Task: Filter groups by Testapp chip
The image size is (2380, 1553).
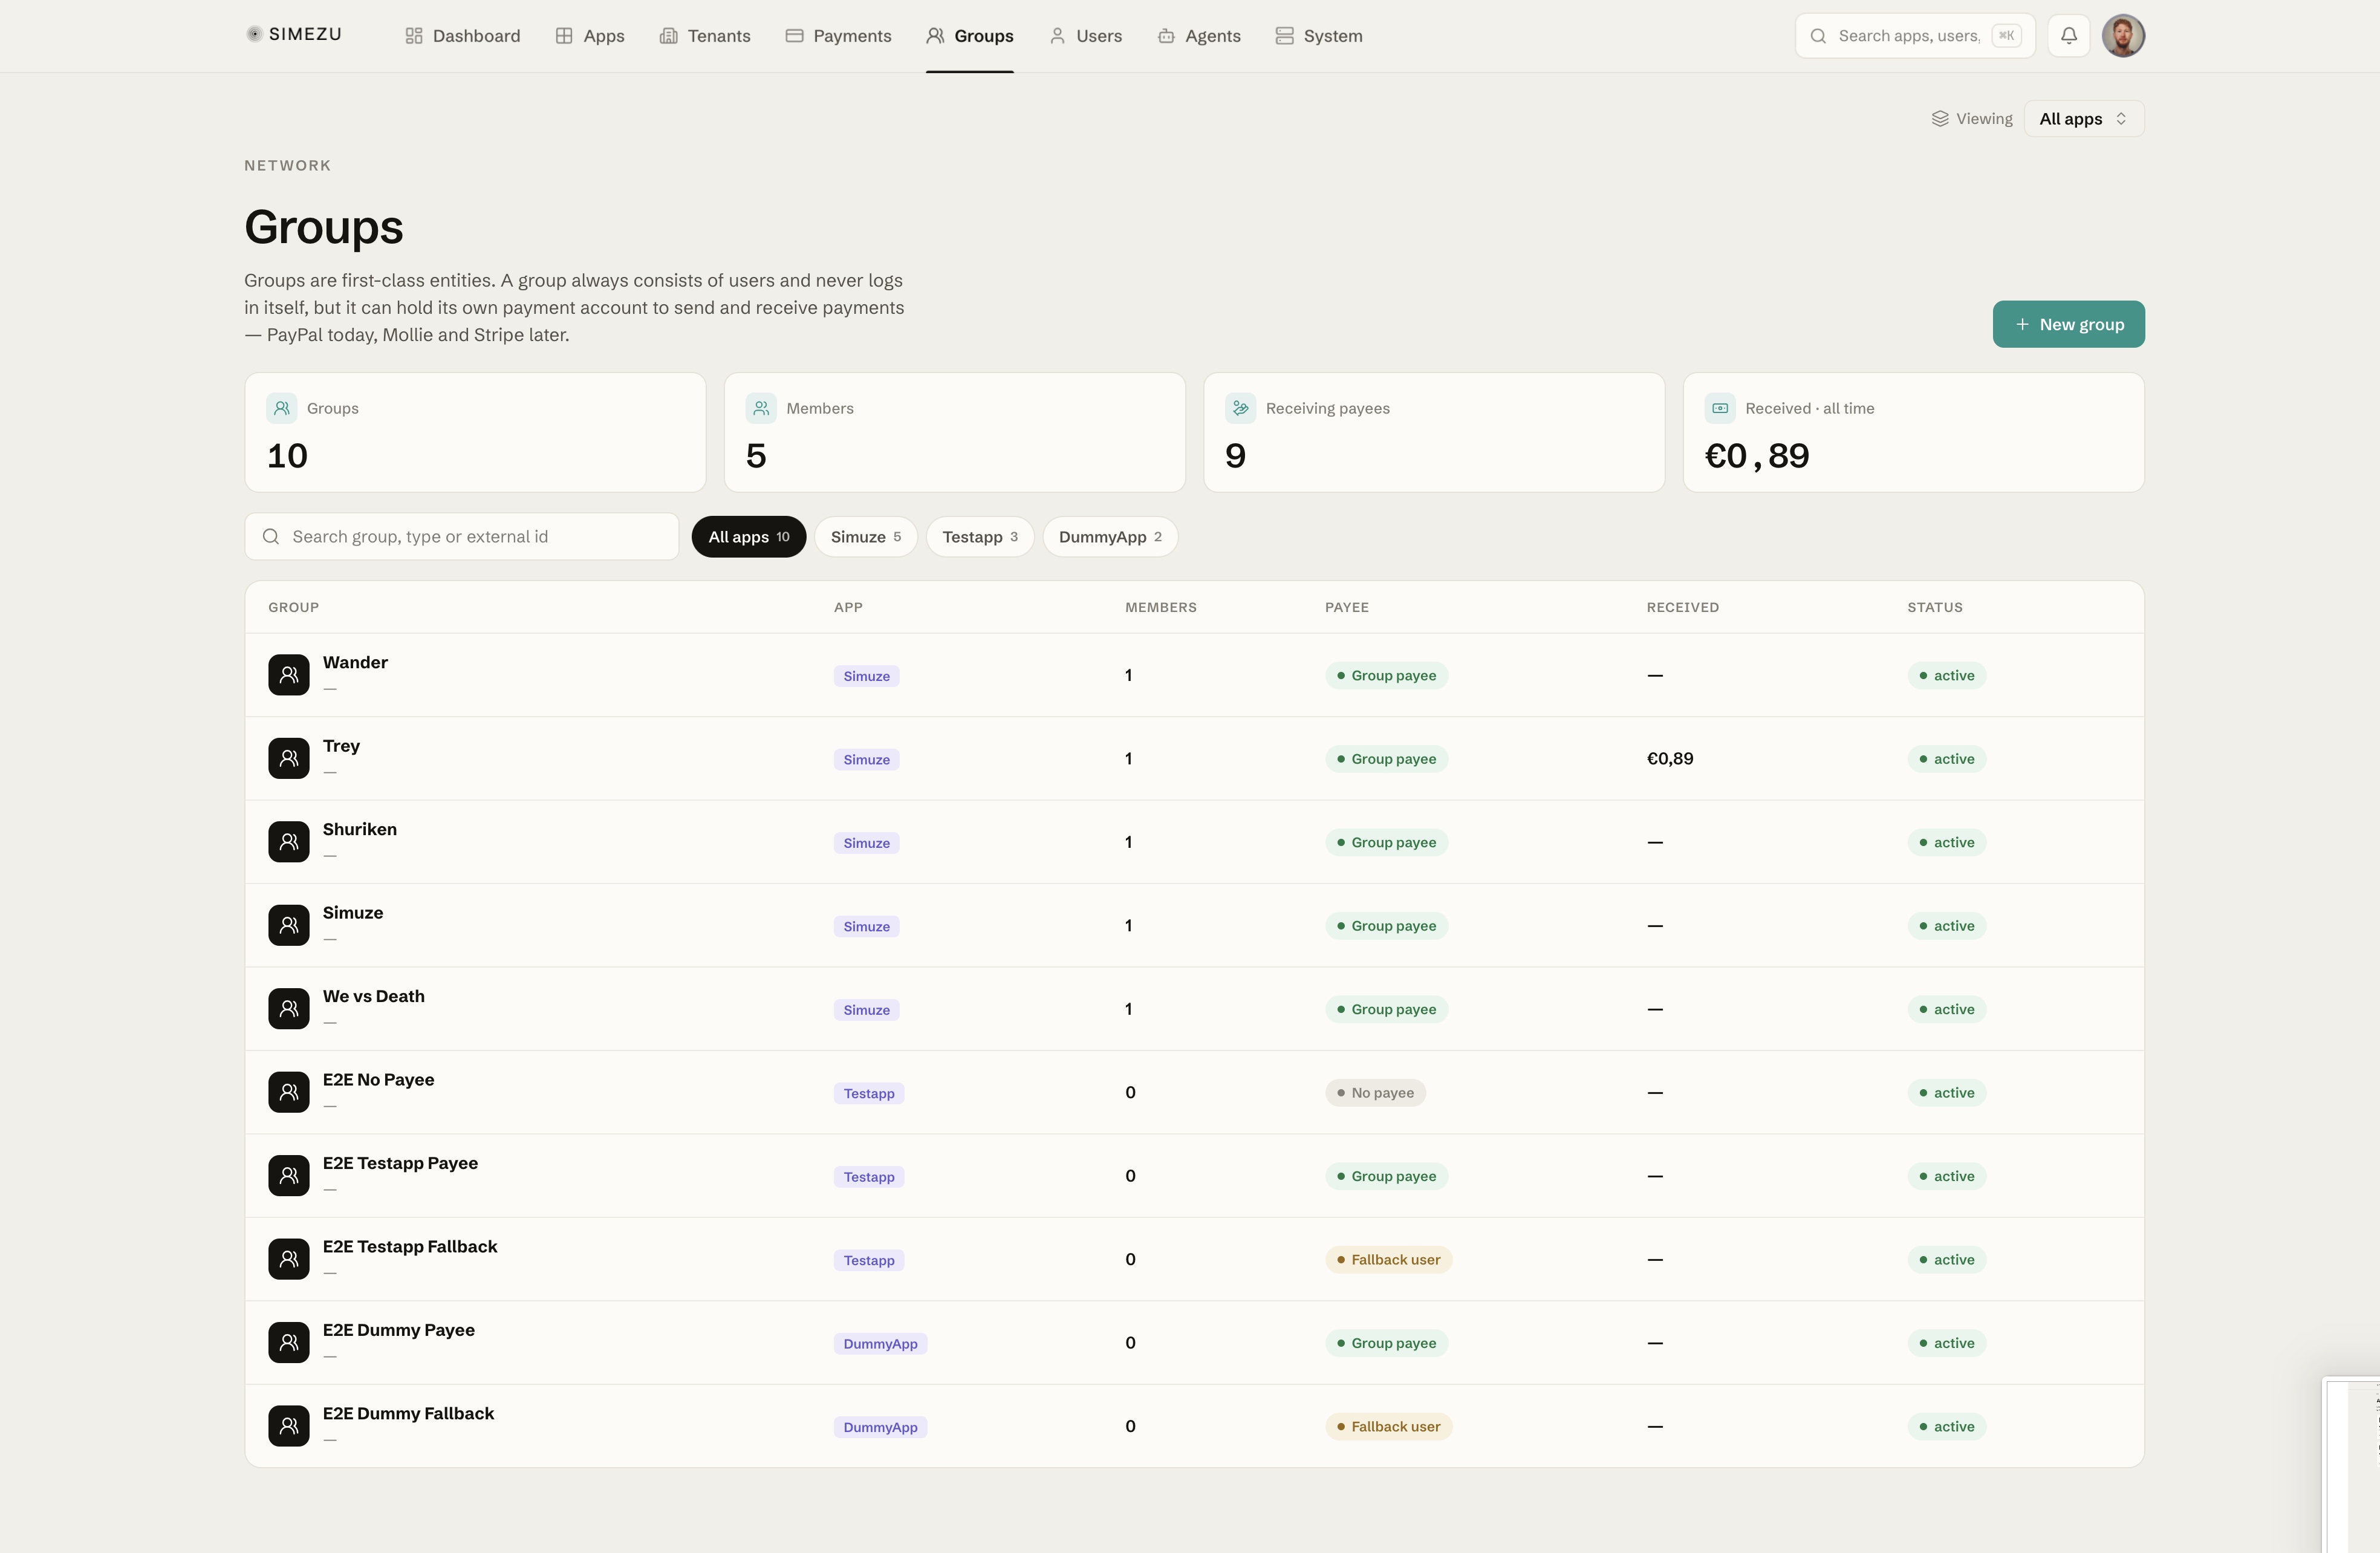Action: tap(979, 537)
